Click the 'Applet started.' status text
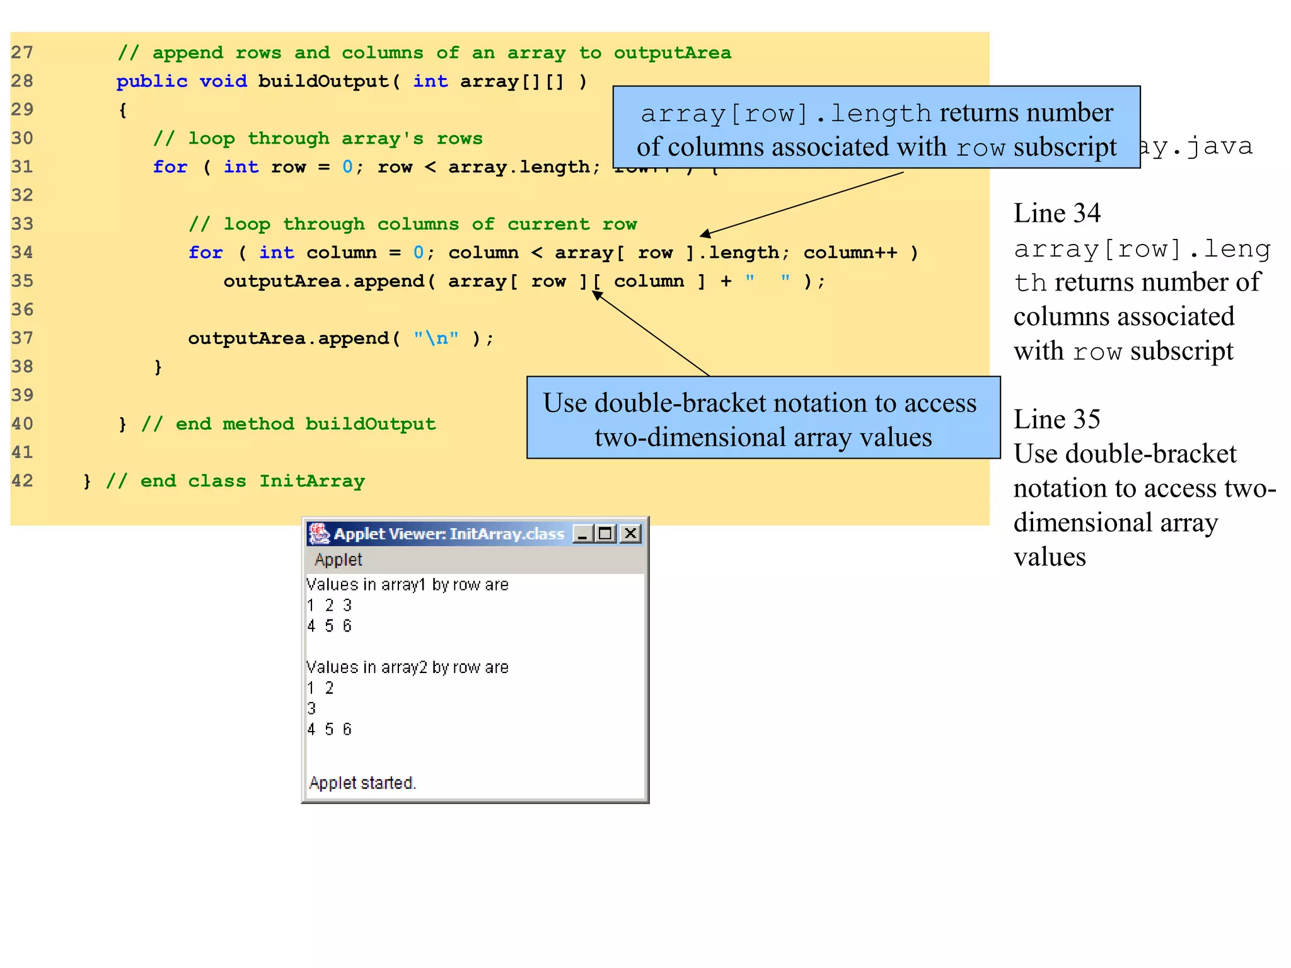 click(x=362, y=783)
